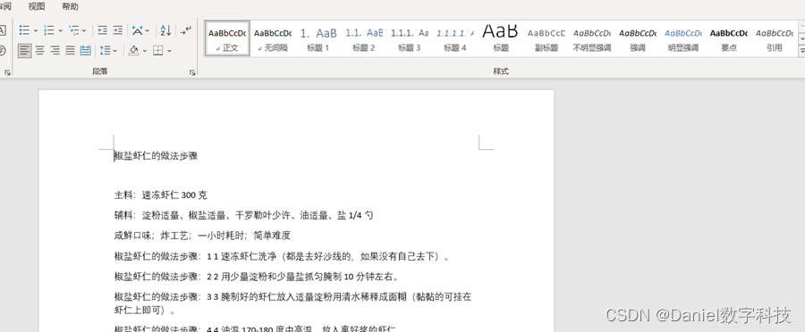Toggle right text alignment
The height and width of the screenshot is (332, 805).
[x=55, y=50]
